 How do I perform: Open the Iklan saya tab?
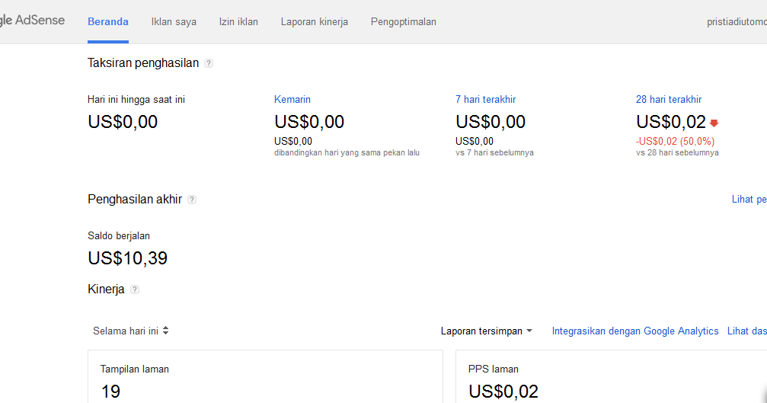point(174,22)
